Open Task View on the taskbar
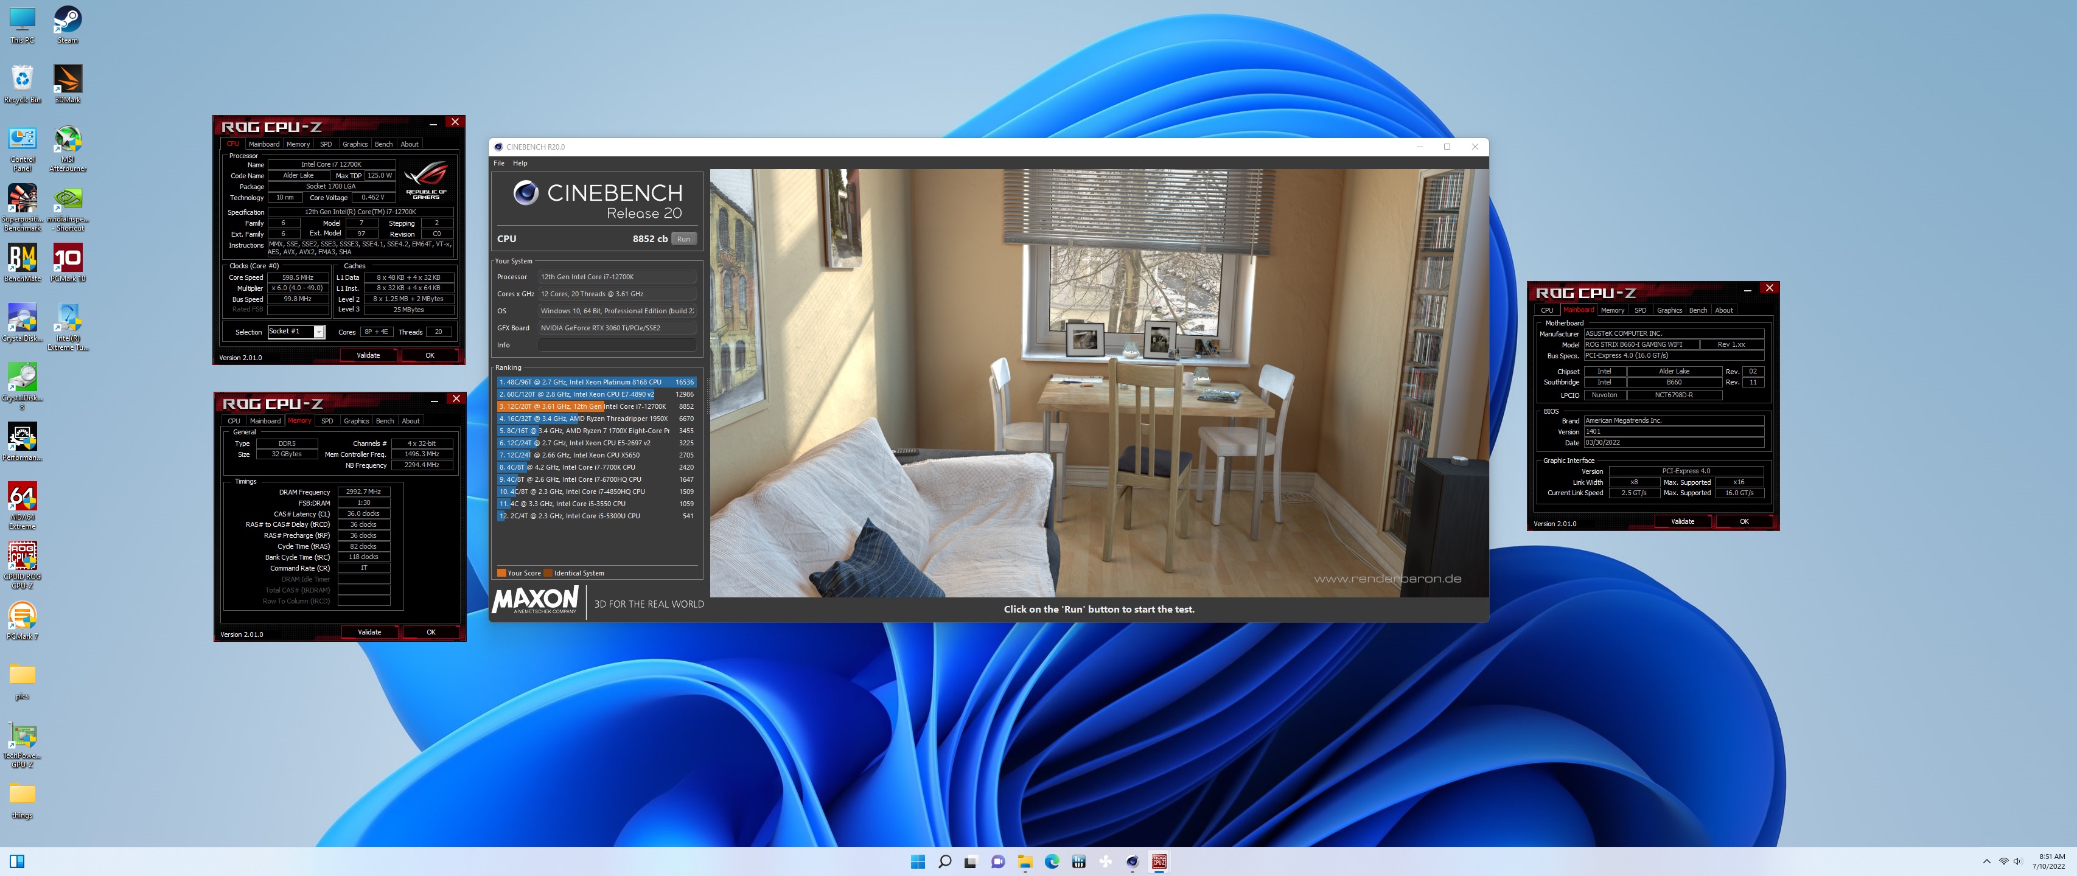Viewport: 2077px width, 876px height. pos(971,861)
